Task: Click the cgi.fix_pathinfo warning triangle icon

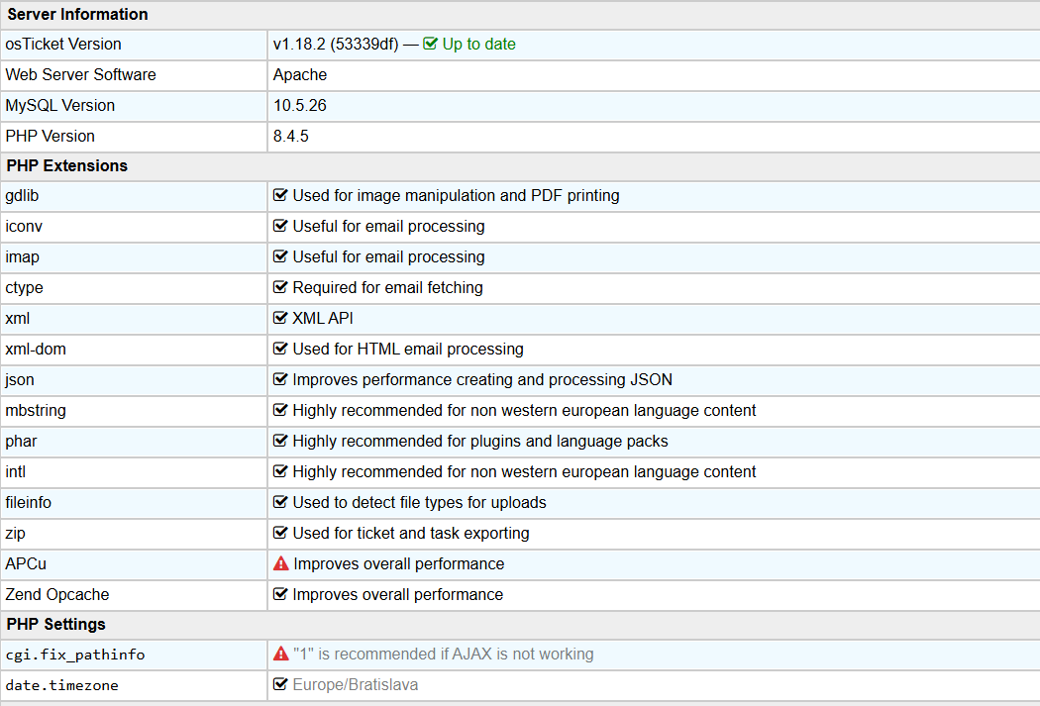Action: point(281,654)
